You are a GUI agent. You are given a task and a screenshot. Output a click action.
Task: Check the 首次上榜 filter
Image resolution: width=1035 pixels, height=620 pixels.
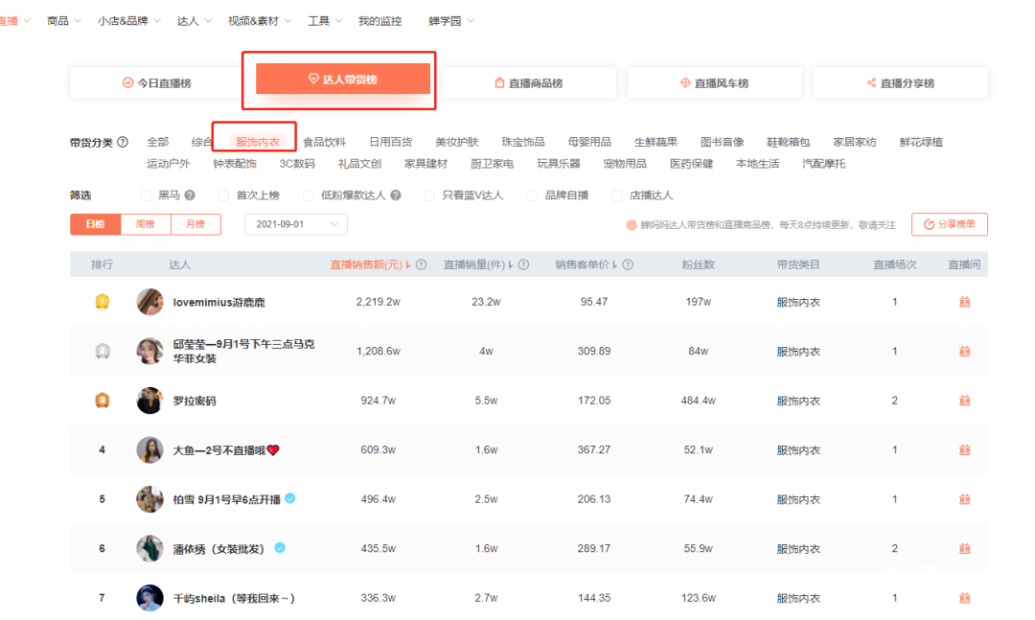224,195
